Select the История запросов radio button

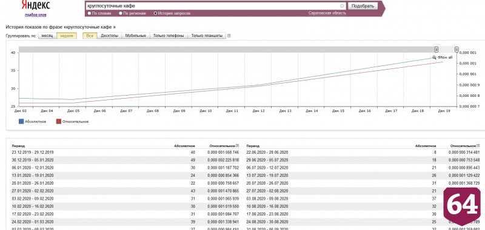(x=156, y=13)
